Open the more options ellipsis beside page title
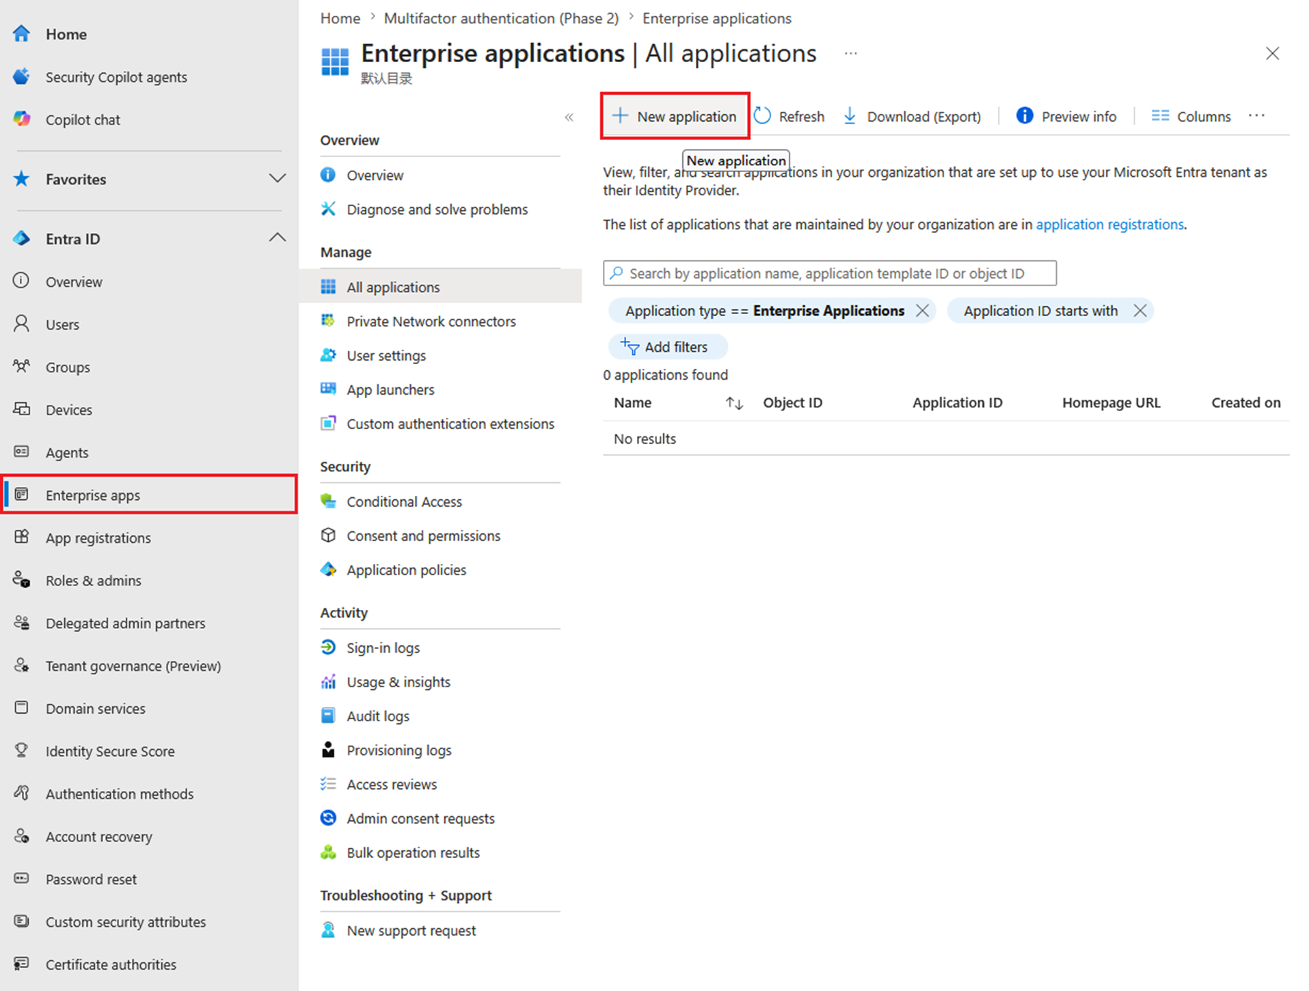Screen dimensions: 1309x991 click(850, 53)
